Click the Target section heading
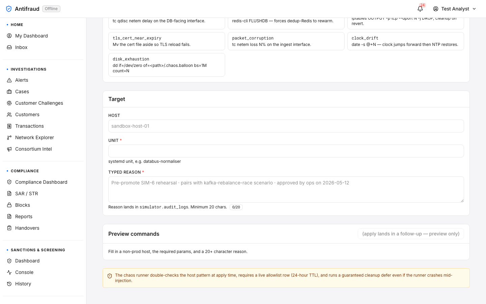 pos(117,99)
